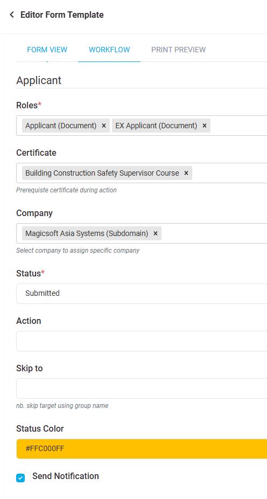Viewport: 267px width, 499px height.
Task: Switch to the Form View tab
Action: (47, 50)
